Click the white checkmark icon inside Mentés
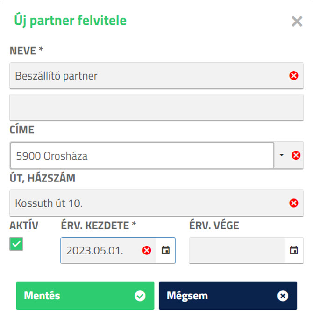The image size is (313, 319). 140,296
